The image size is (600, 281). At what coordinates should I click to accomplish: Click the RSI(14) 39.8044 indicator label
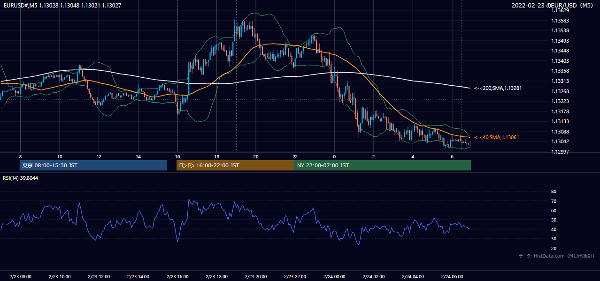pos(21,178)
